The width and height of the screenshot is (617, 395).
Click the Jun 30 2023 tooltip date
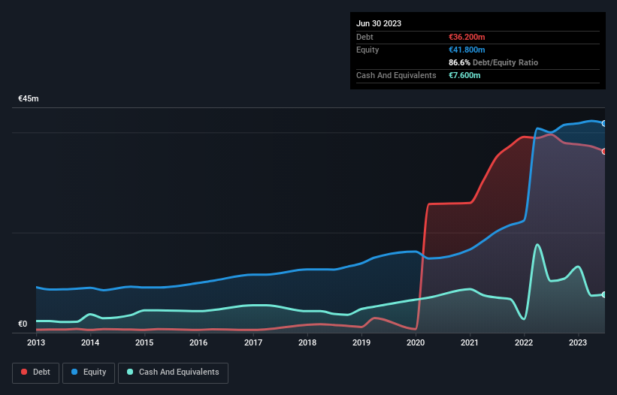pyautogui.click(x=379, y=23)
